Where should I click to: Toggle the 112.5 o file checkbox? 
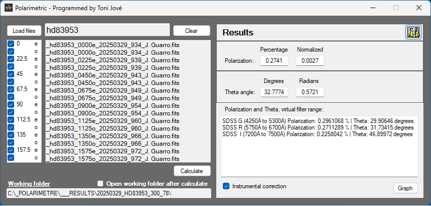coord(11,127)
